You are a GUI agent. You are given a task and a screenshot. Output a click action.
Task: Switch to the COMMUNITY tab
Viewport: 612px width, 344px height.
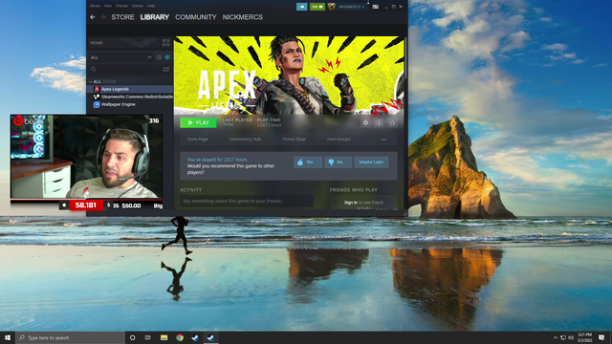(x=195, y=17)
